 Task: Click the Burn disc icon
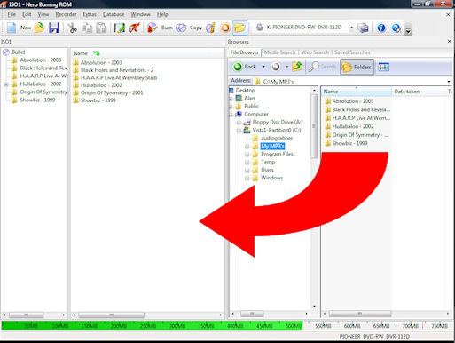coord(153,28)
